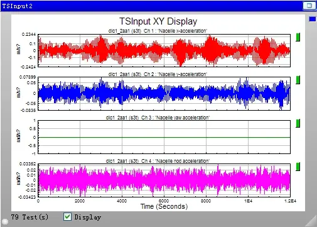Click the 'Time (Seconds)' axis label
The height and width of the screenshot is (227, 317).
(164, 206)
